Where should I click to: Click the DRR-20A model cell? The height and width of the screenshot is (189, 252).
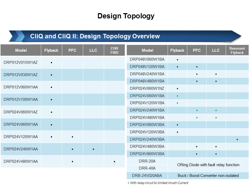tap(147, 161)
